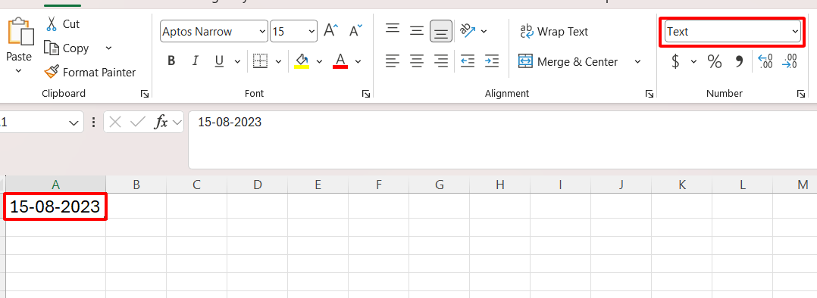This screenshot has width=817, height=298.
Task: Click the Orientation text rotation icon
Action: point(468,31)
